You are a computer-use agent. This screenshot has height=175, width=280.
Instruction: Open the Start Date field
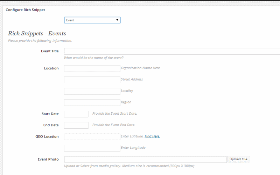click(x=76, y=114)
